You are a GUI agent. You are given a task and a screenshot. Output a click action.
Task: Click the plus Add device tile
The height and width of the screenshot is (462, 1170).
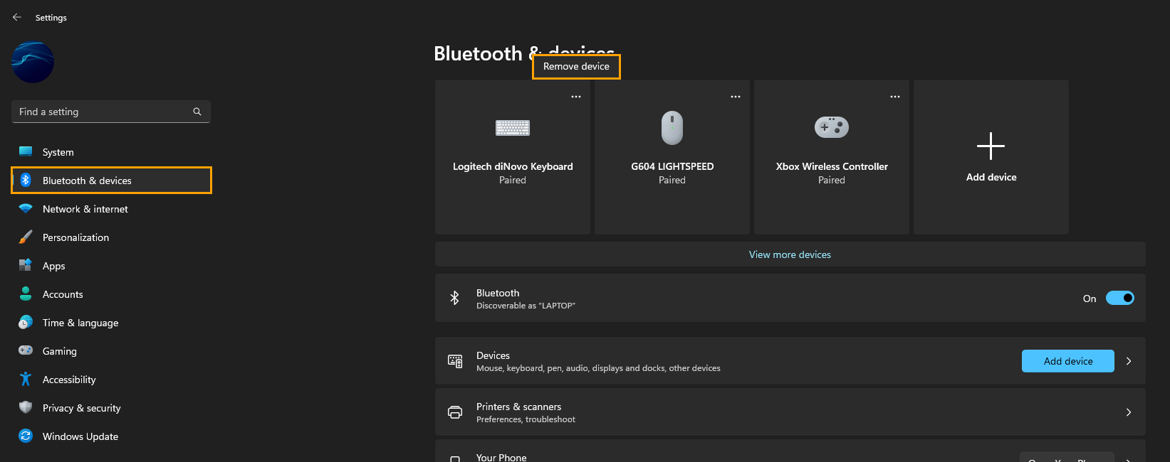point(991,157)
